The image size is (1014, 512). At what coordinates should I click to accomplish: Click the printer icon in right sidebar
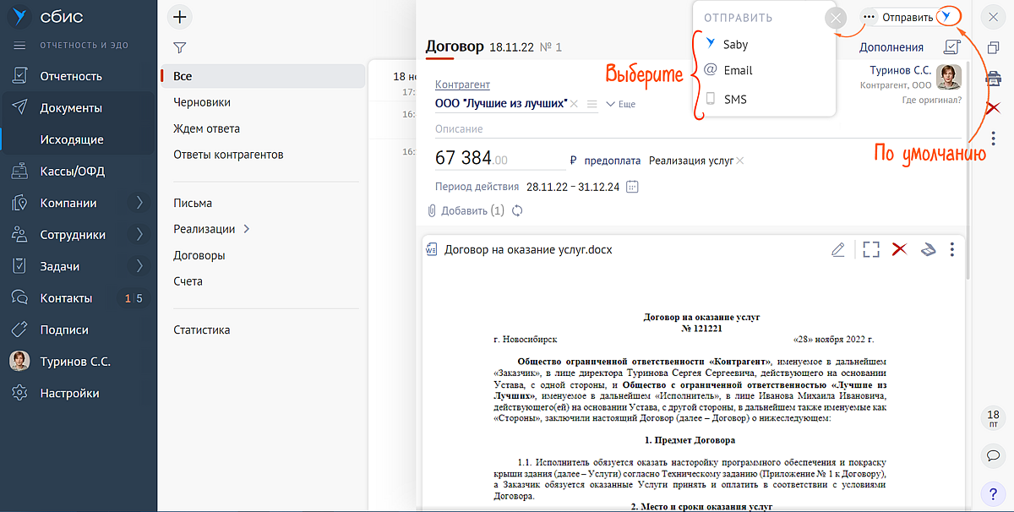[994, 78]
